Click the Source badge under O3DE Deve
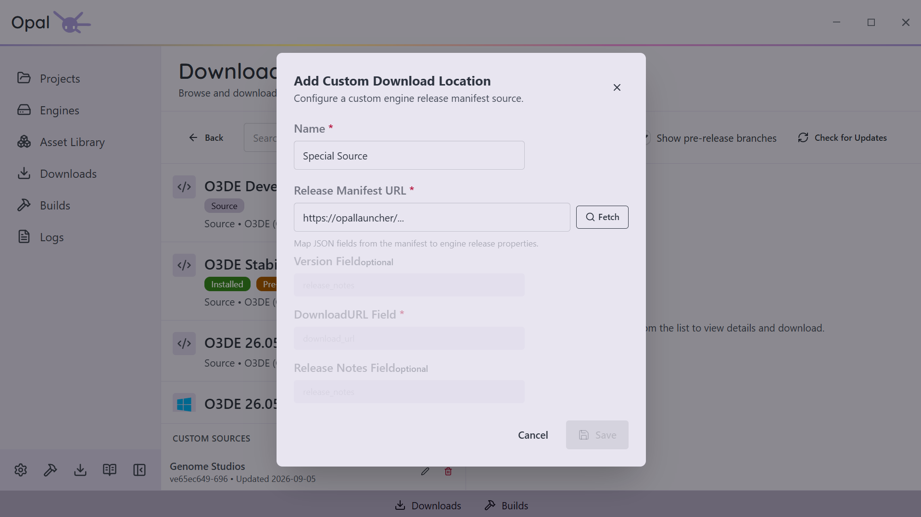This screenshot has width=921, height=517. pos(224,206)
